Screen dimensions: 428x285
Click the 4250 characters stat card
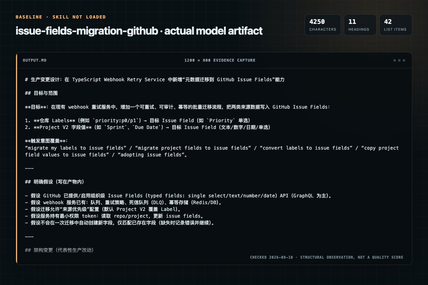point(323,25)
